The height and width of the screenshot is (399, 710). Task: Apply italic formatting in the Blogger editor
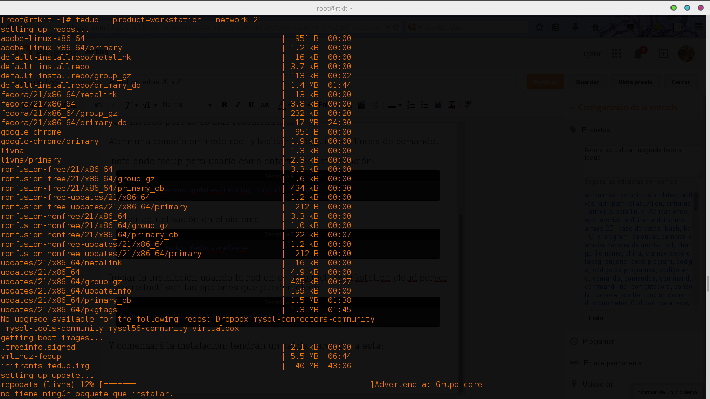pos(238,105)
